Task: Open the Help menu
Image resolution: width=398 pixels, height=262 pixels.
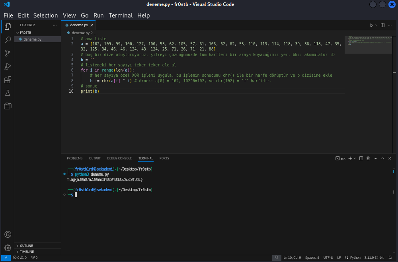Action: tap(143, 15)
